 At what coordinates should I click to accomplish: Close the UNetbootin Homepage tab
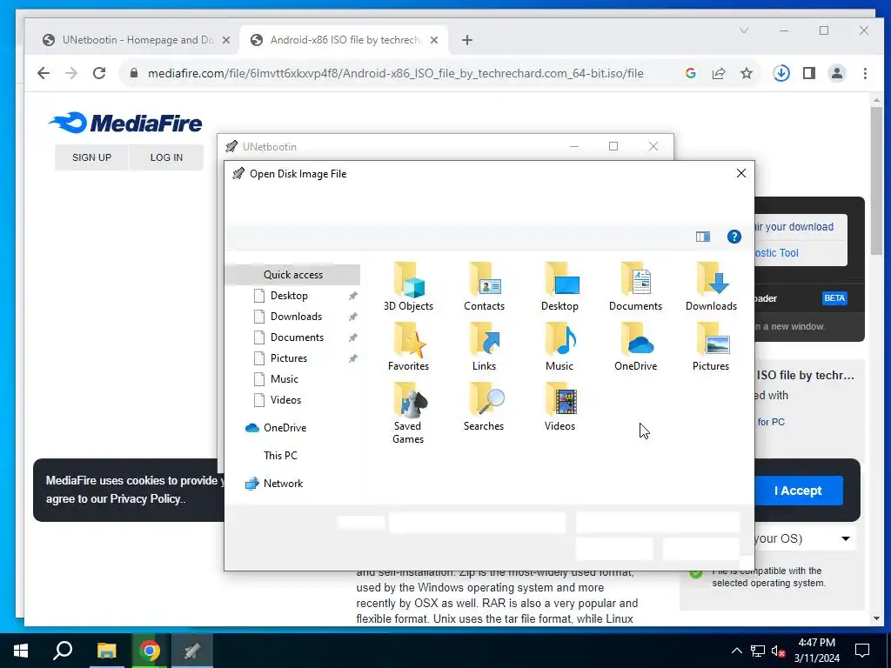(226, 40)
